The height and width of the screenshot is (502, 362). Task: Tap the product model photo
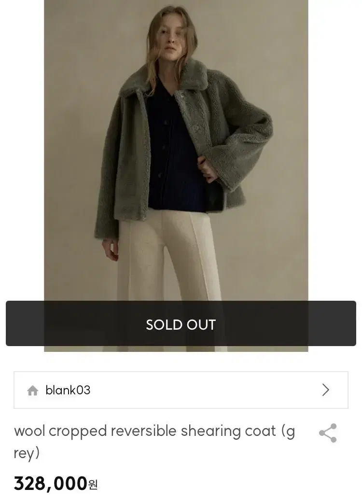(x=176, y=151)
